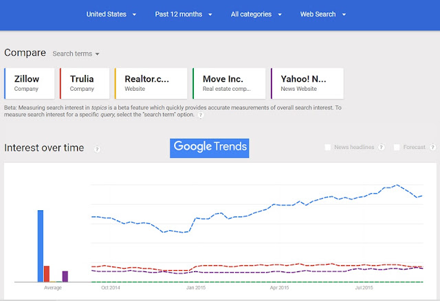The image size is (440, 301).
Task: Open the Past 12 months dropdown
Action: tap(184, 14)
